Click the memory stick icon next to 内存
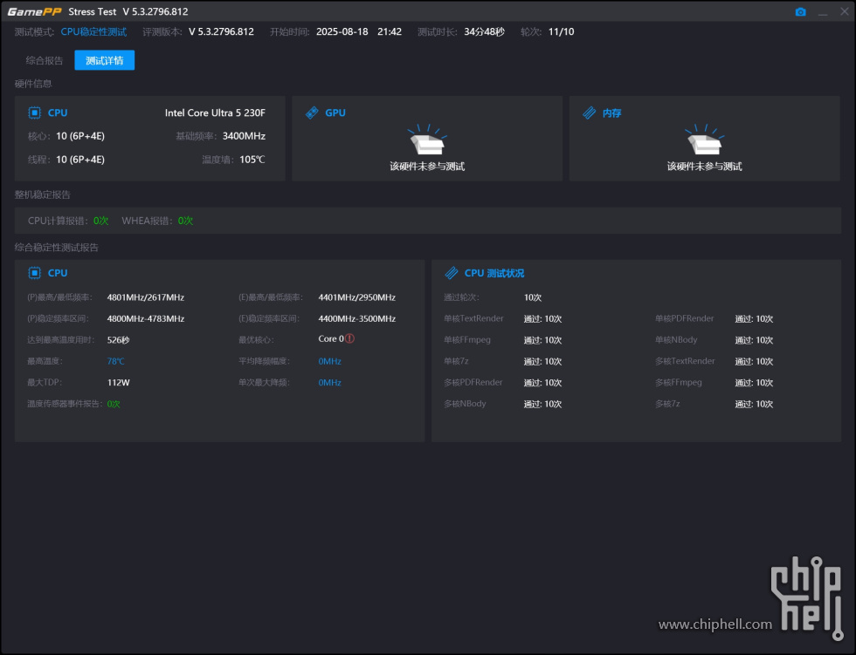 (x=589, y=113)
